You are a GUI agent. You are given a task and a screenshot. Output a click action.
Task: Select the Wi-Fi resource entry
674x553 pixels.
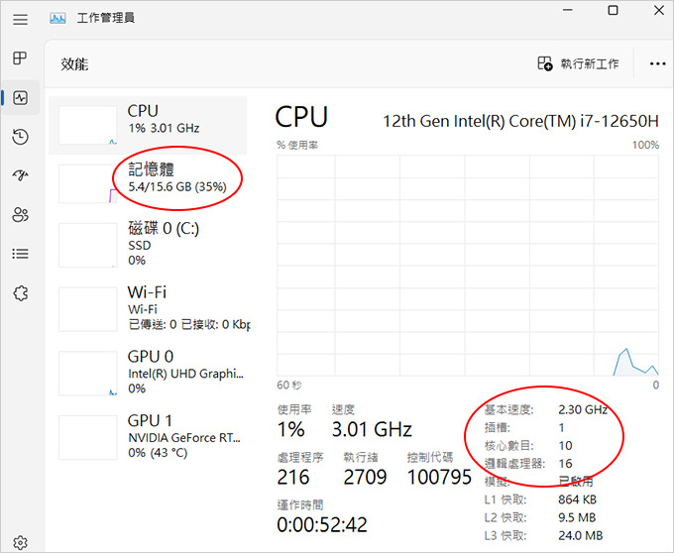tap(148, 308)
